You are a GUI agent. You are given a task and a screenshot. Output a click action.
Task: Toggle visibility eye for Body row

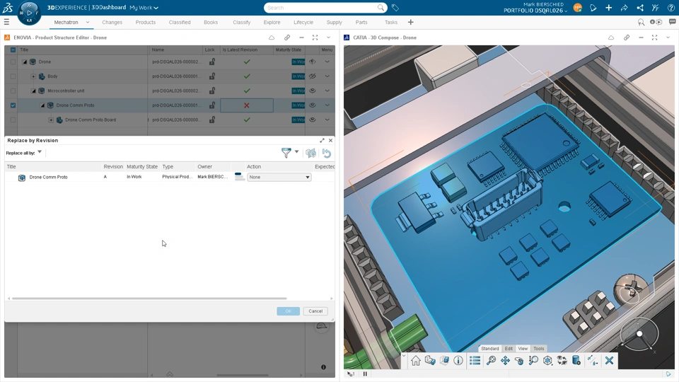point(312,76)
